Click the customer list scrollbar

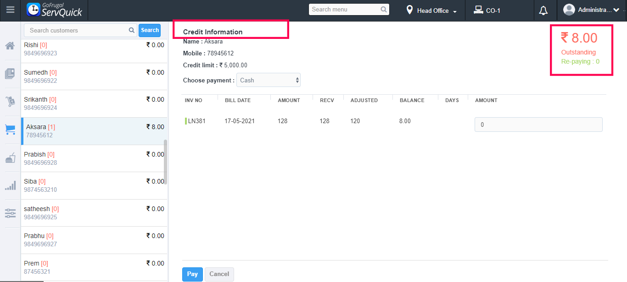coord(165,162)
